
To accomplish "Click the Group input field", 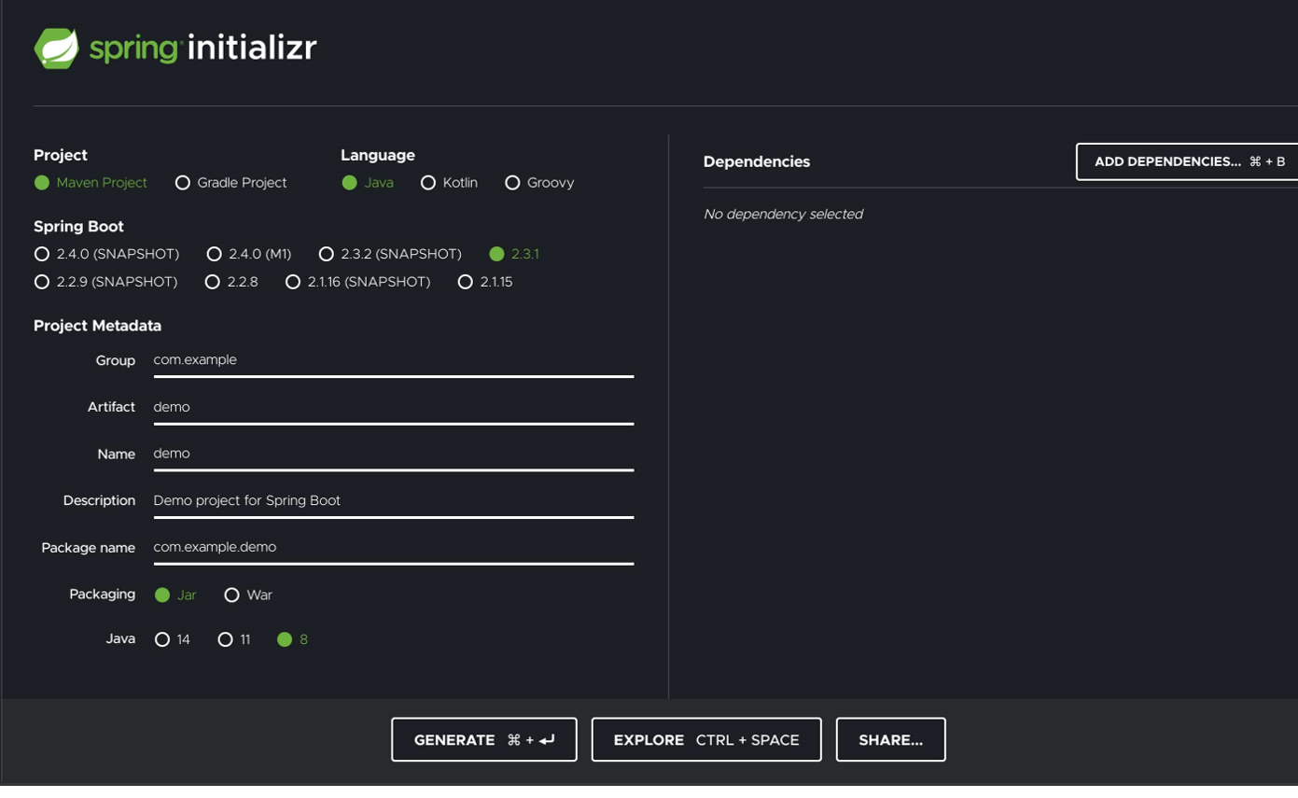I will (x=393, y=360).
